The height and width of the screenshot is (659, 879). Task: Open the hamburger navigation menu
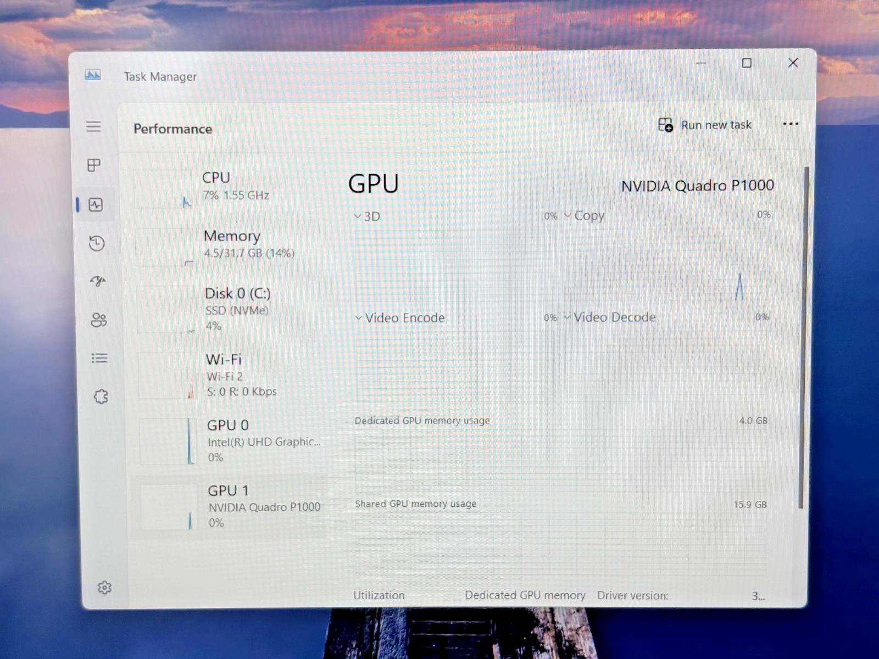93,126
